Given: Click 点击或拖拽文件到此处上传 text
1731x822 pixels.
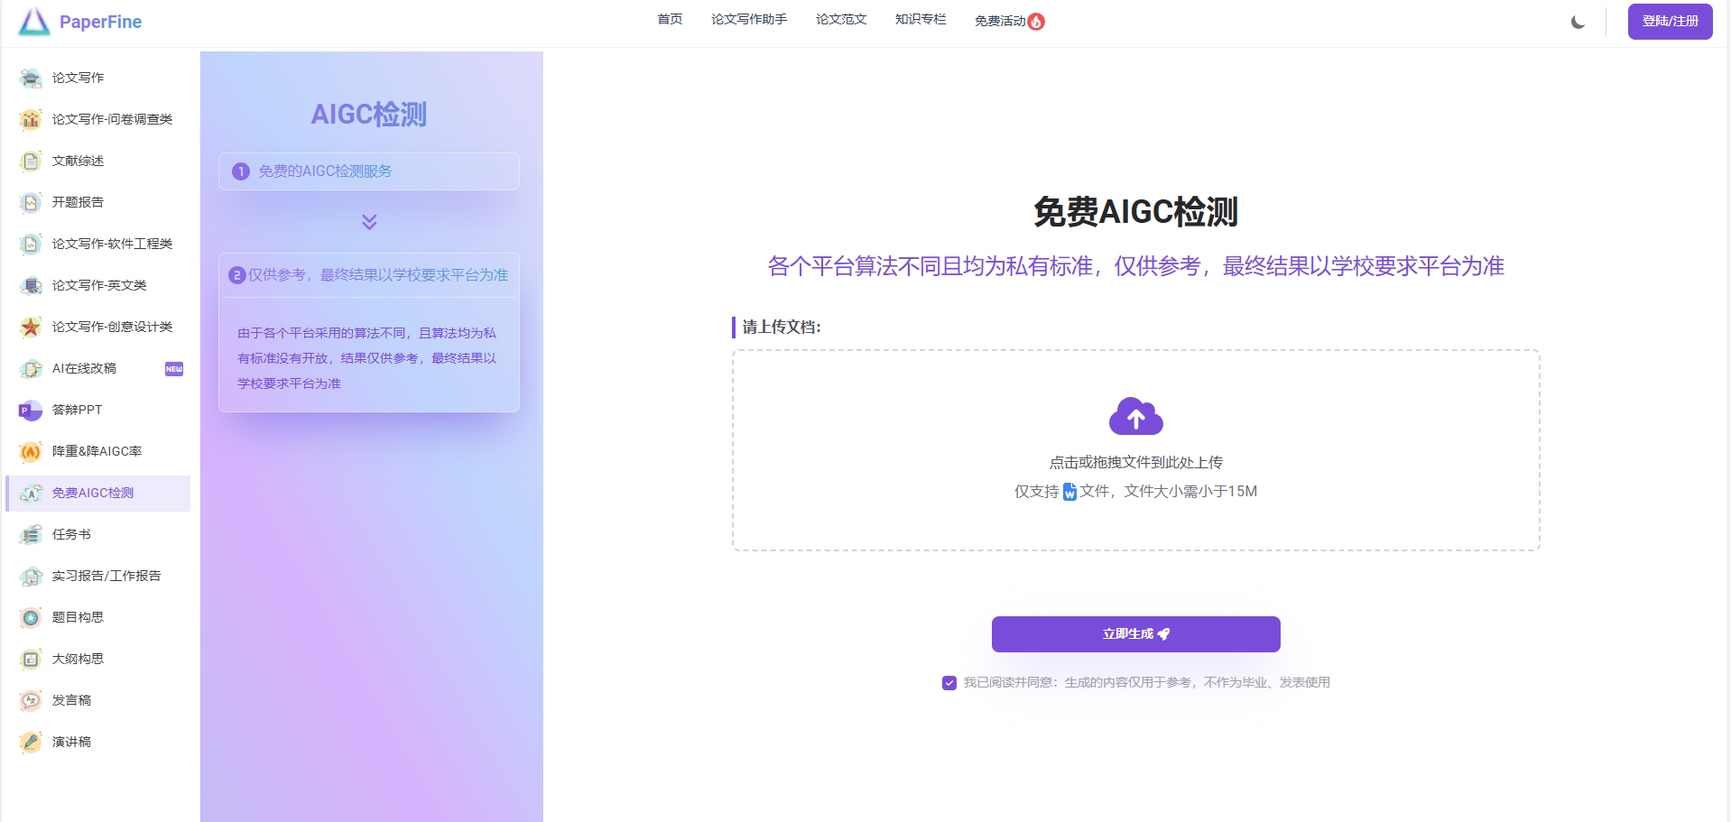Looking at the screenshot, I should pyautogui.click(x=1135, y=463).
